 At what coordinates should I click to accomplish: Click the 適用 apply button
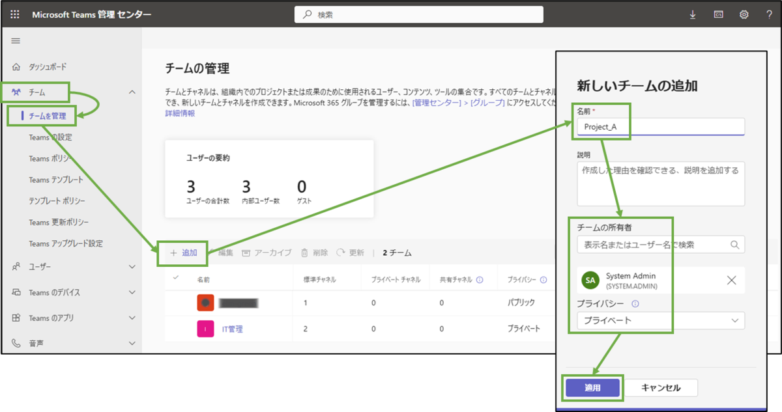(x=592, y=388)
